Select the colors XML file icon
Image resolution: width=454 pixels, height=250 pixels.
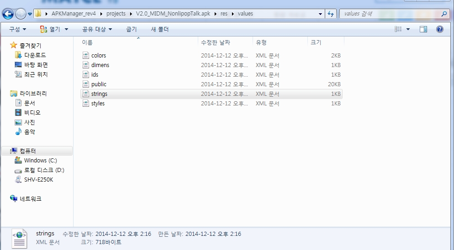coord(86,55)
